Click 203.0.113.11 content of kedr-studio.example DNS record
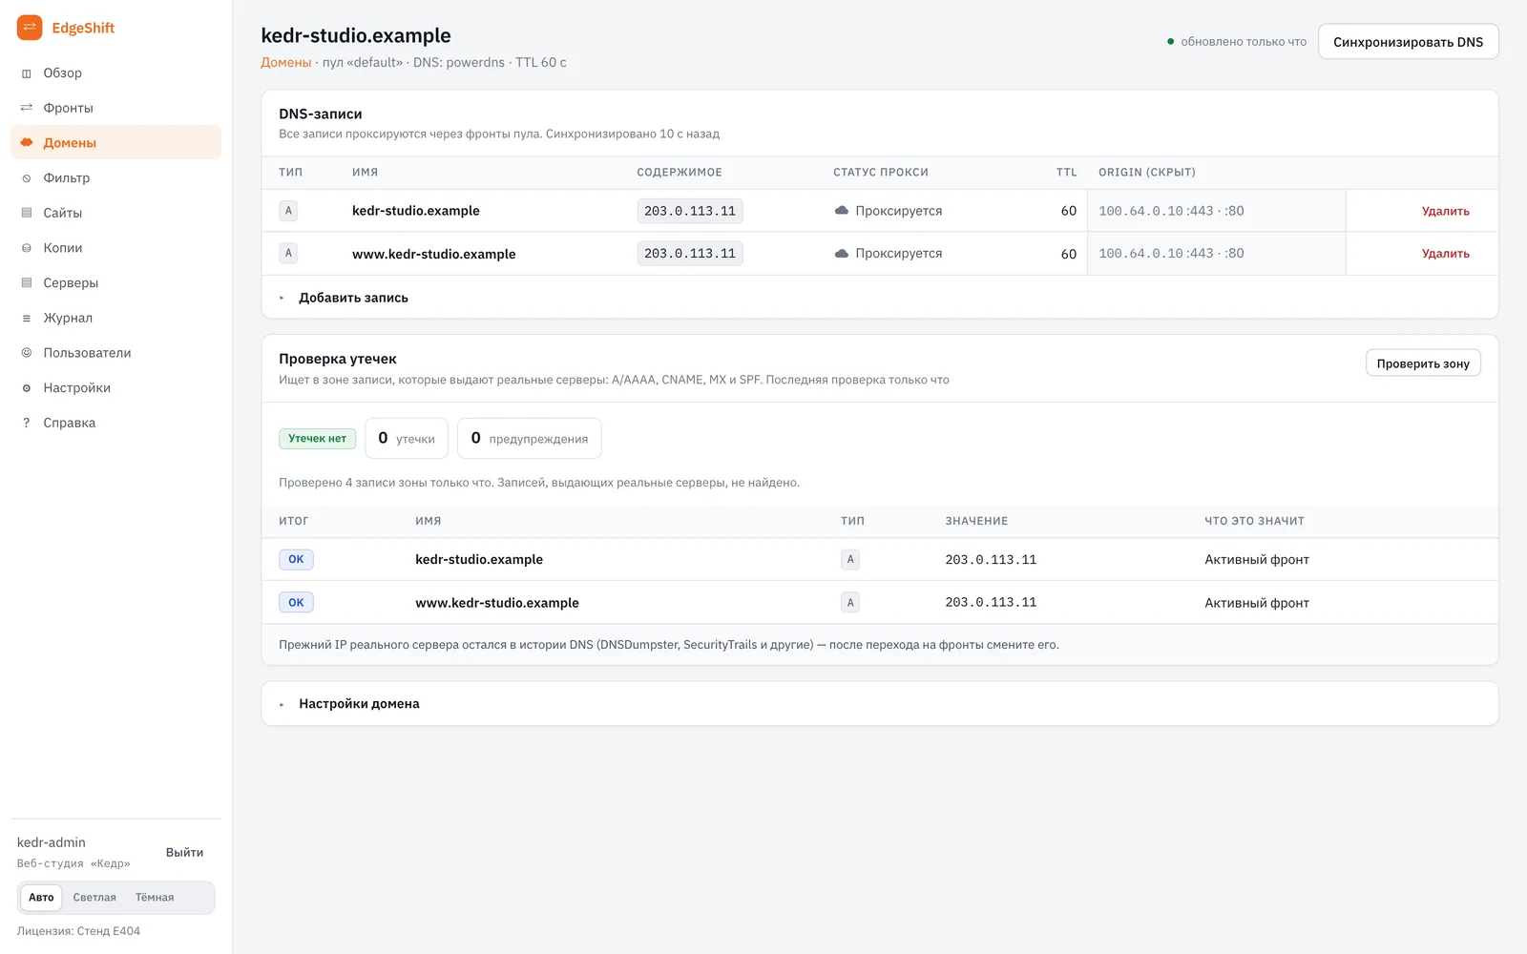This screenshot has height=954, width=1527. point(690,211)
